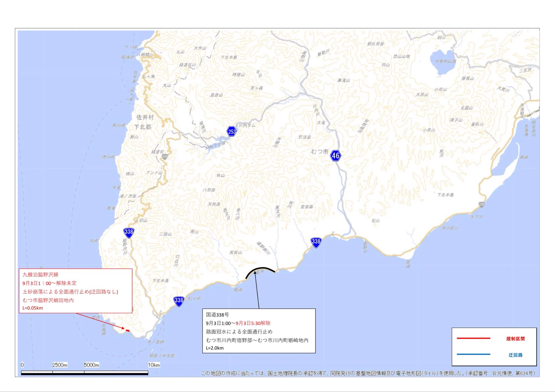Click the 宿野部川 river label
The width and height of the screenshot is (555, 392).
coord(263,248)
